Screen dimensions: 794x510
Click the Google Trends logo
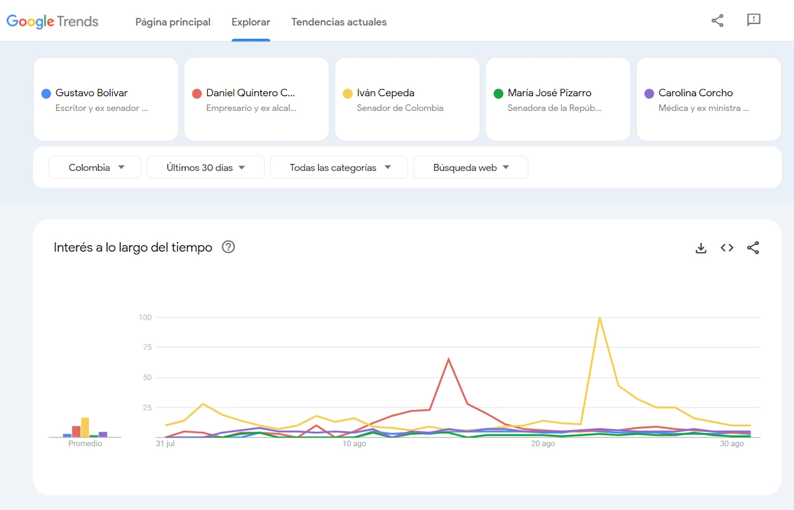click(53, 22)
